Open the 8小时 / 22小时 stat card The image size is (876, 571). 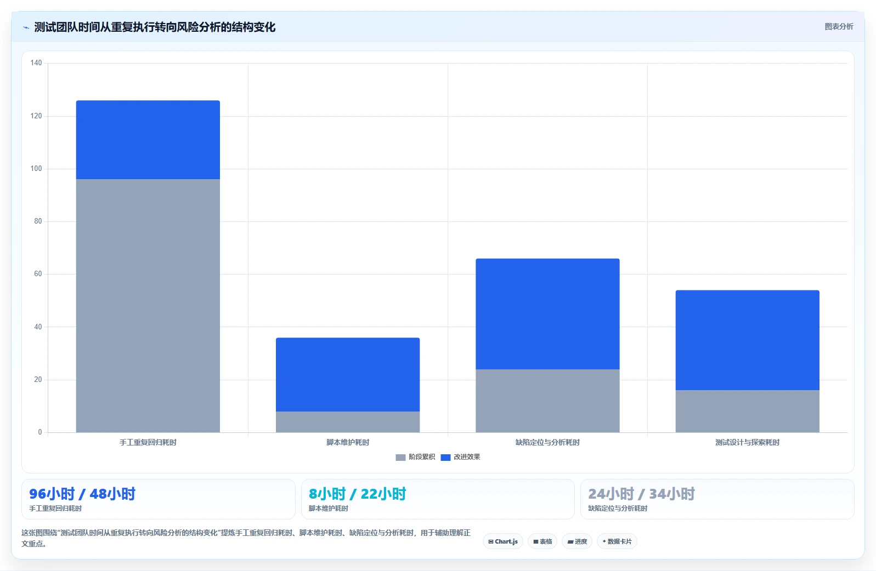[438, 499]
